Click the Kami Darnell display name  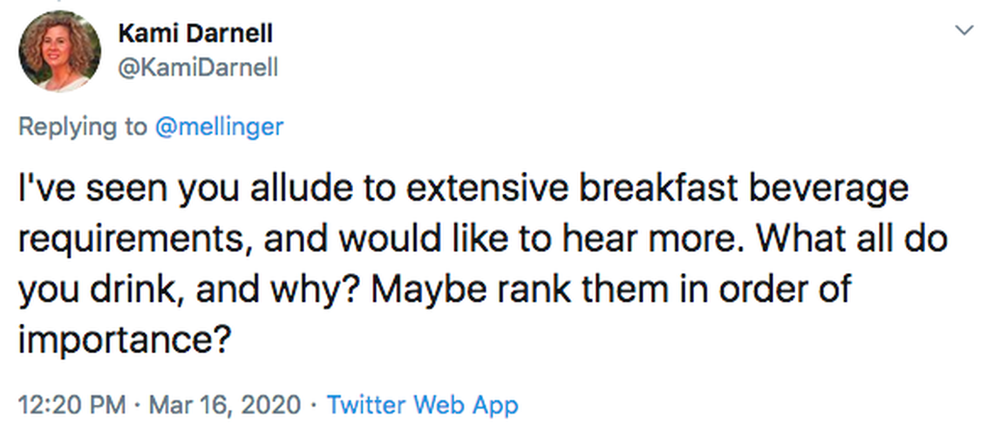pyautogui.click(x=194, y=34)
